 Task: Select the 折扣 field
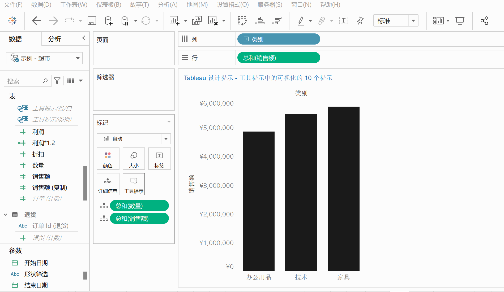click(38, 154)
